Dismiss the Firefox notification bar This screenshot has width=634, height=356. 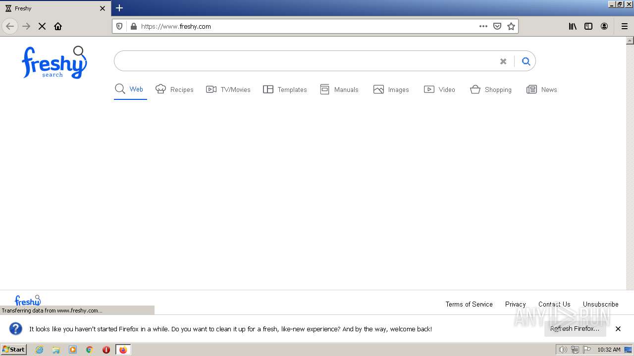(x=618, y=329)
